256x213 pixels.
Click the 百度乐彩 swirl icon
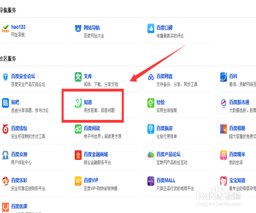6,181
